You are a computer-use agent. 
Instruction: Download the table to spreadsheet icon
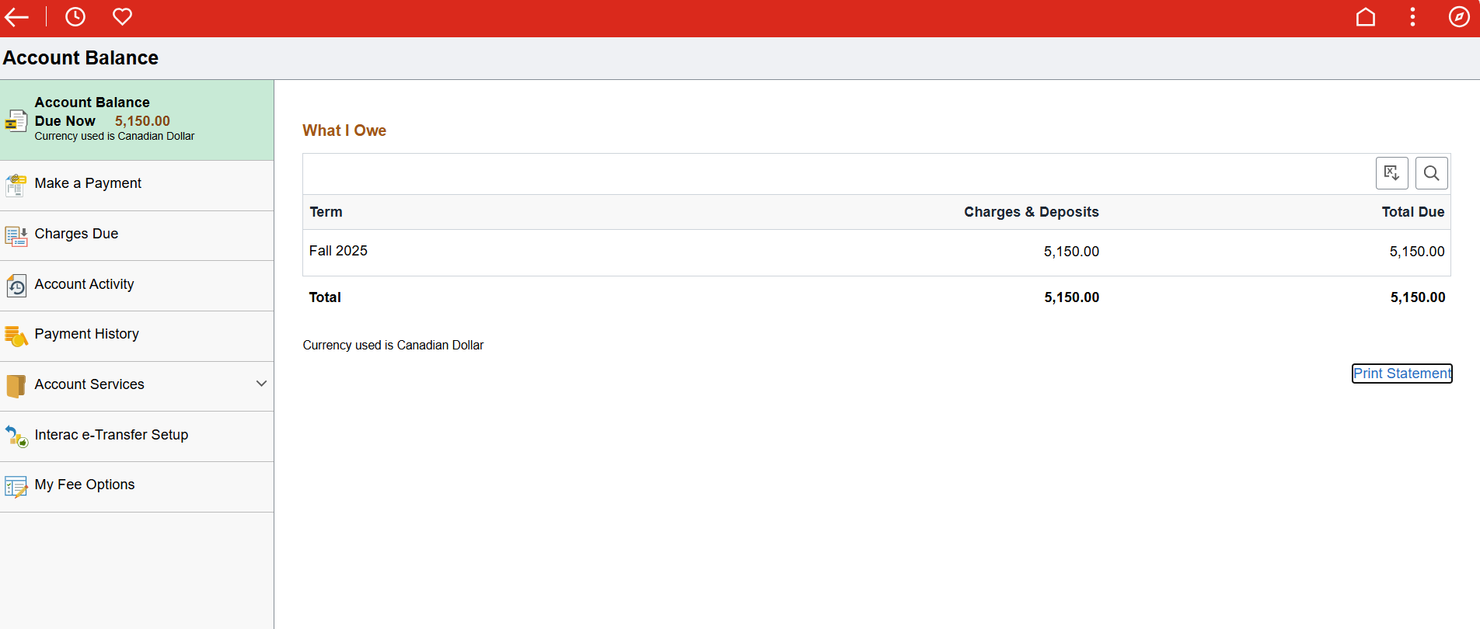click(x=1391, y=173)
